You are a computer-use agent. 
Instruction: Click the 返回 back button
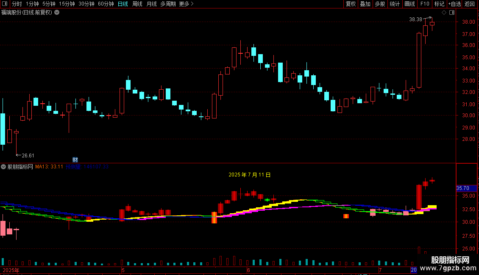[470, 4]
